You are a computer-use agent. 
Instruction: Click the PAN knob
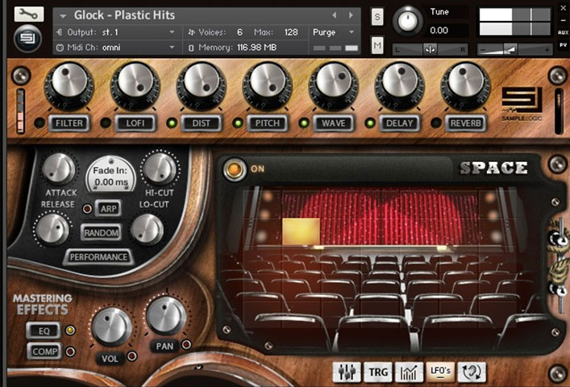[166, 315]
